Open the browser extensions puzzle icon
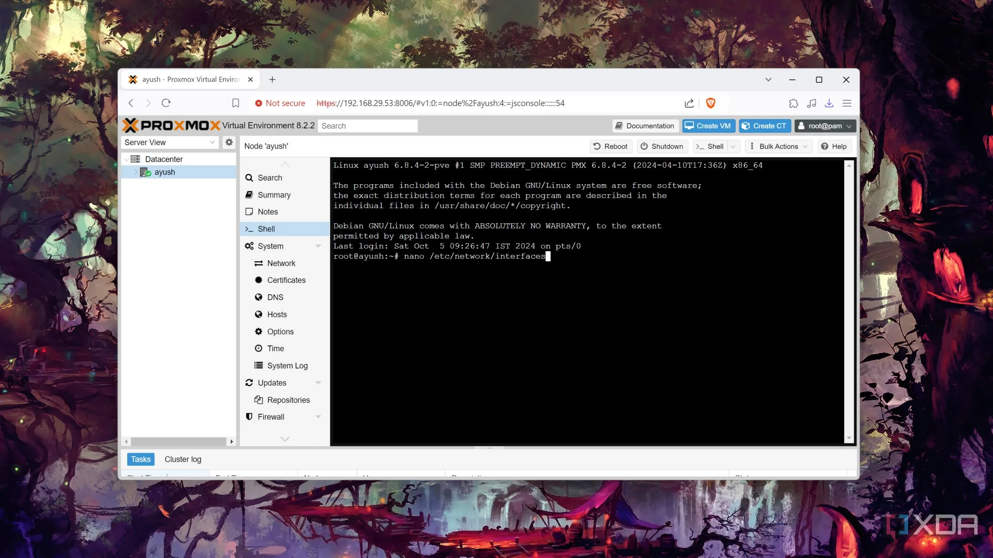Screen dimensions: 993x558 pyautogui.click(x=794, y=103)
